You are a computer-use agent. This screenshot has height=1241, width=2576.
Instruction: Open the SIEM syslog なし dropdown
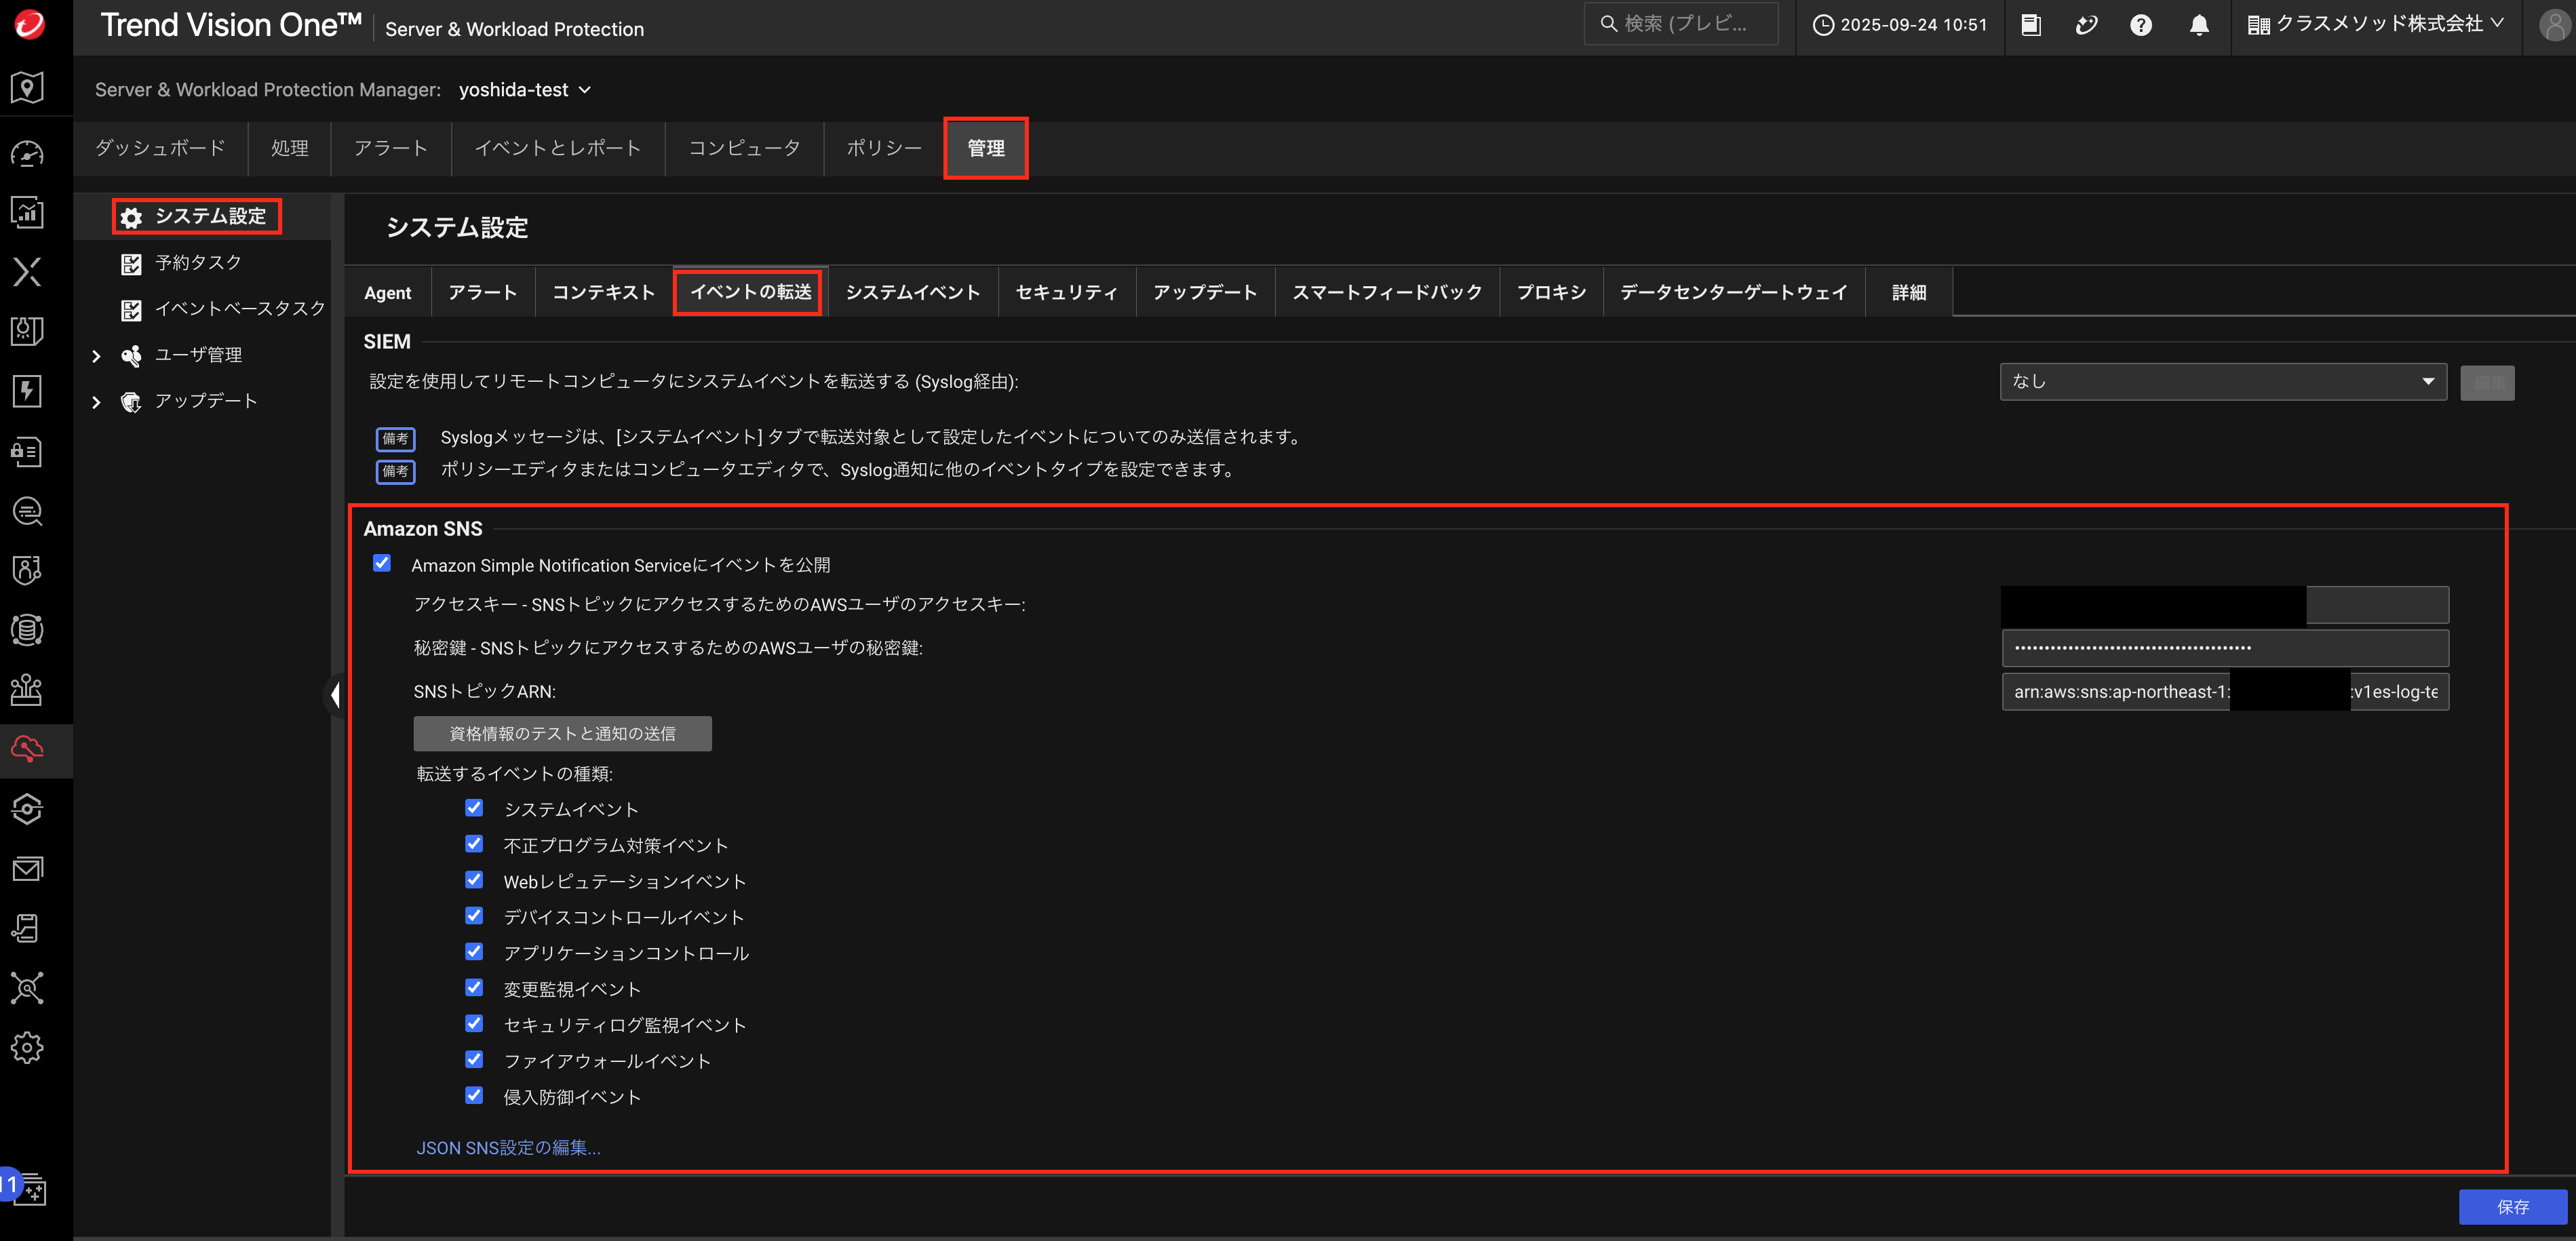click(x=2222, y=382)
